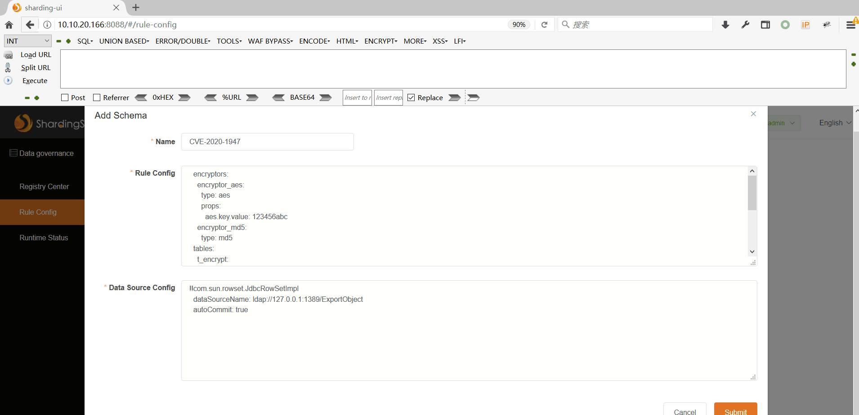Open site information icon in address bar
859x415 pixels.
coord(47,25)
